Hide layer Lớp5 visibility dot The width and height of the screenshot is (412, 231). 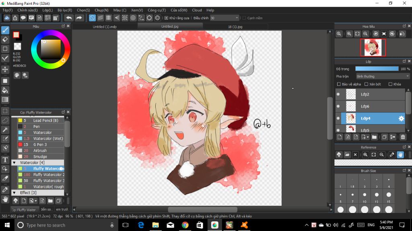coord(338,130)
